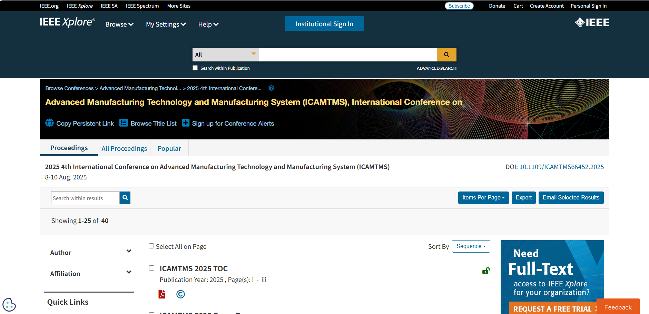Open the Items Per Page dropdown
This screenshot has height=314, width=649.
pos(483,198)
